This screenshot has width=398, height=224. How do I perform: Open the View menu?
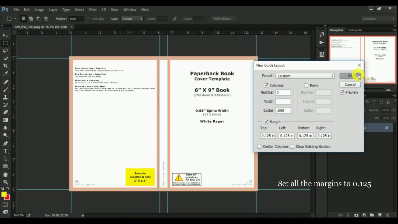click(x=114, y=10)
